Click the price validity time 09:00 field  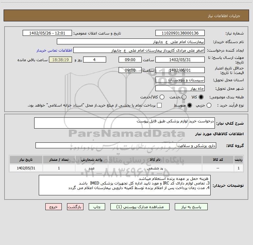(x=130, y=70)
